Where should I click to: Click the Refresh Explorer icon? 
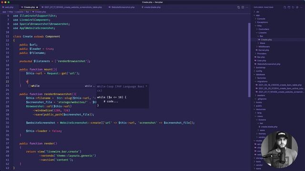(293, 7)
